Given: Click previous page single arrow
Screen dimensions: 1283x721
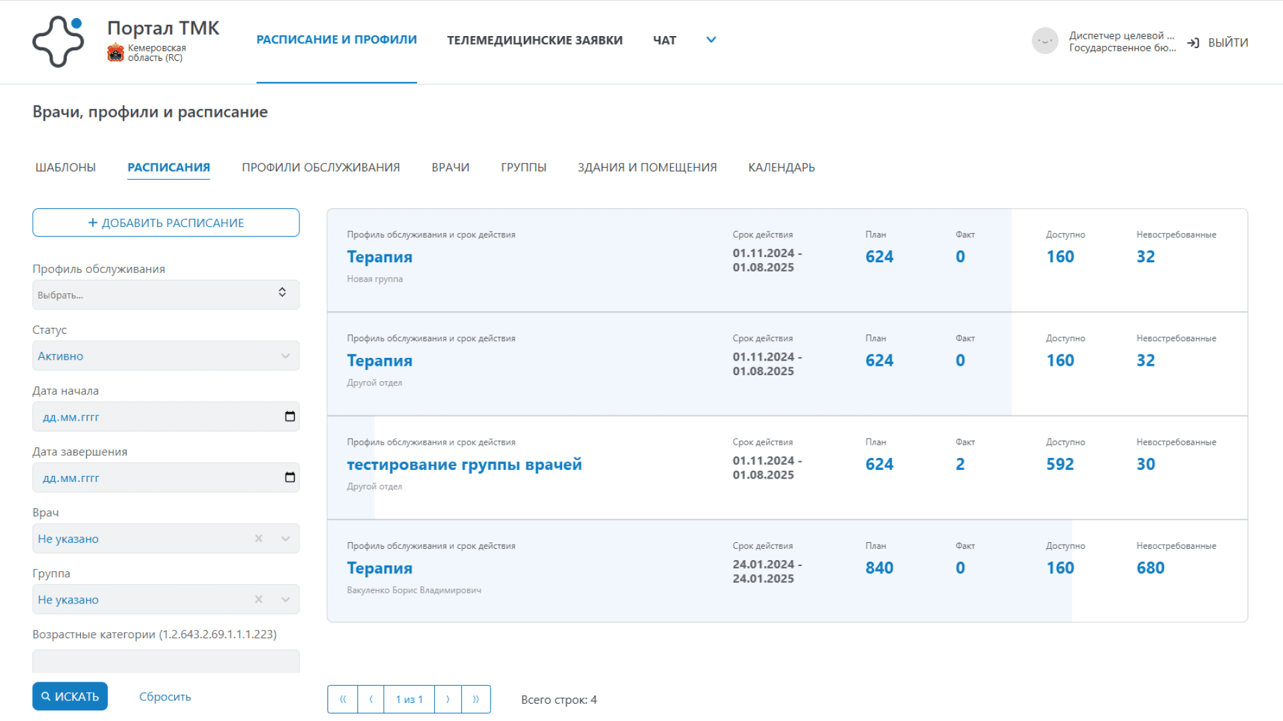Looking at the screenshot, I should click(371, 699).
